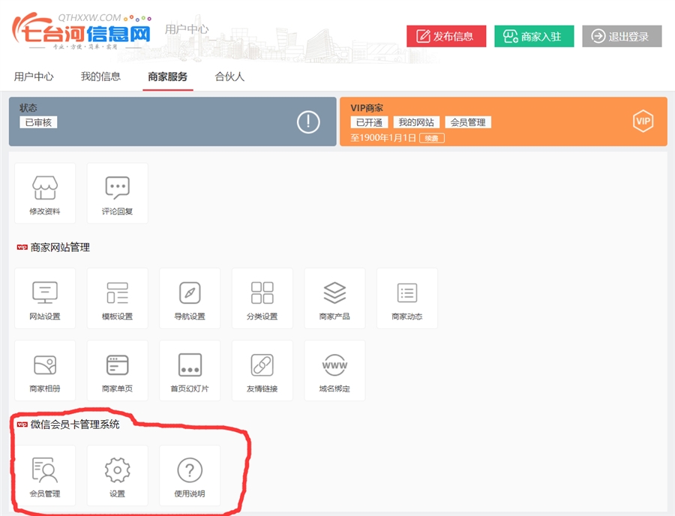Viewport: 675px width, 516px height.
Task: Open 会员管理 member card icon
Action: tap(45, 470)
